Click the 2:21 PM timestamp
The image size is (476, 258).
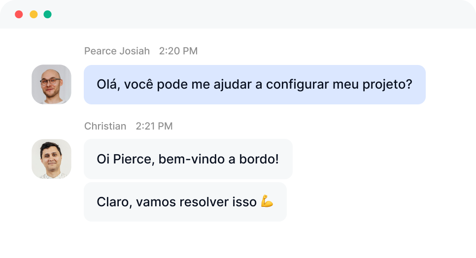[x=154, y=126]
